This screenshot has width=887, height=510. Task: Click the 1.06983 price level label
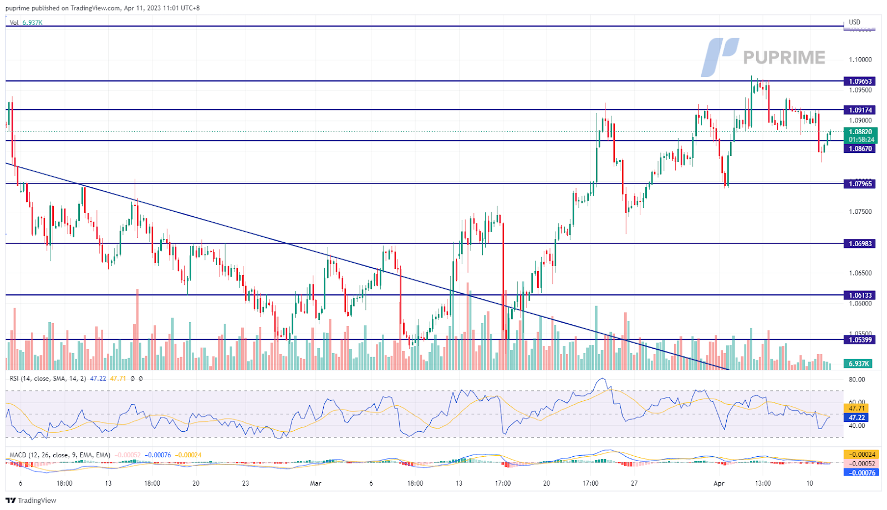tap(859, 244)
